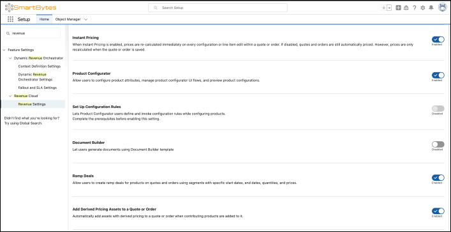Disable the Ramp Deals toggle
Viewport: 451px width, 232px height.
[438, 178]
